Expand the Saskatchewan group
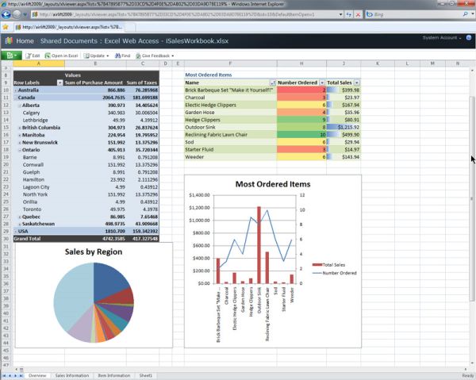The height and width of the screenshot is (380, 476). coord(20,224)
